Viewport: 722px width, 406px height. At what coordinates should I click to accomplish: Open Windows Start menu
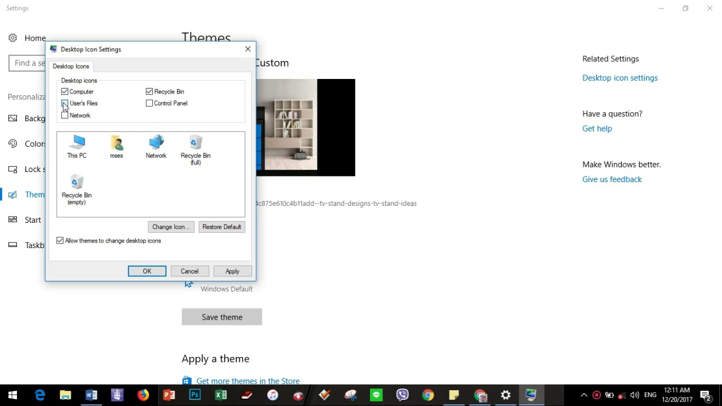pyautogui.click(x=12, y=395)
